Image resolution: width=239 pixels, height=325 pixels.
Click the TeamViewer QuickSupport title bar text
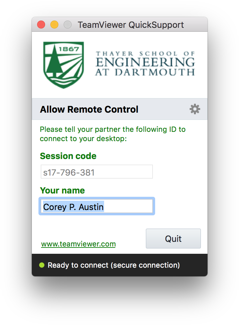[x=131, y=25]
